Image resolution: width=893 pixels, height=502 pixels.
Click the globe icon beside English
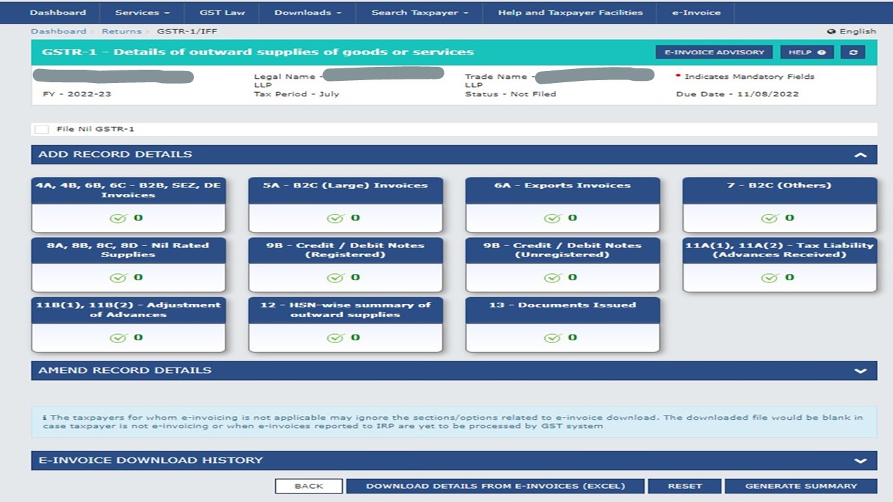point(831,31)
